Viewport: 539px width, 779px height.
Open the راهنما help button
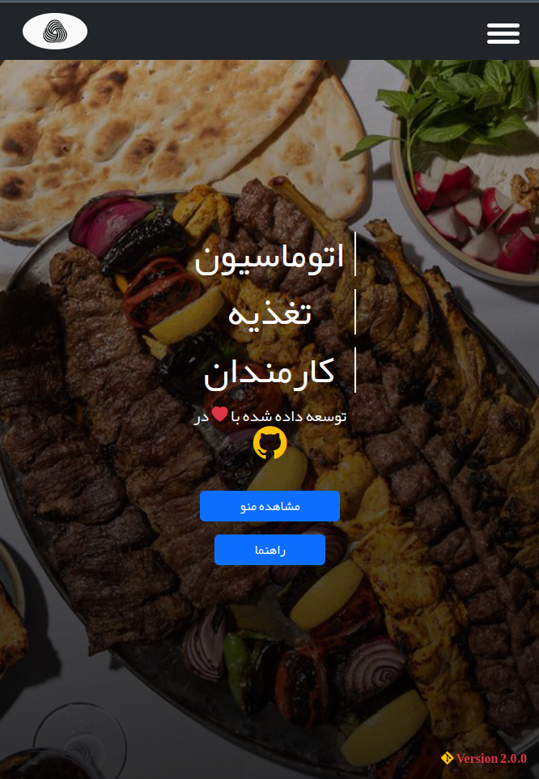(270, 550)
